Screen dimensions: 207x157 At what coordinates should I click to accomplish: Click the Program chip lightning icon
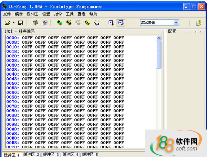coord(69,23)
